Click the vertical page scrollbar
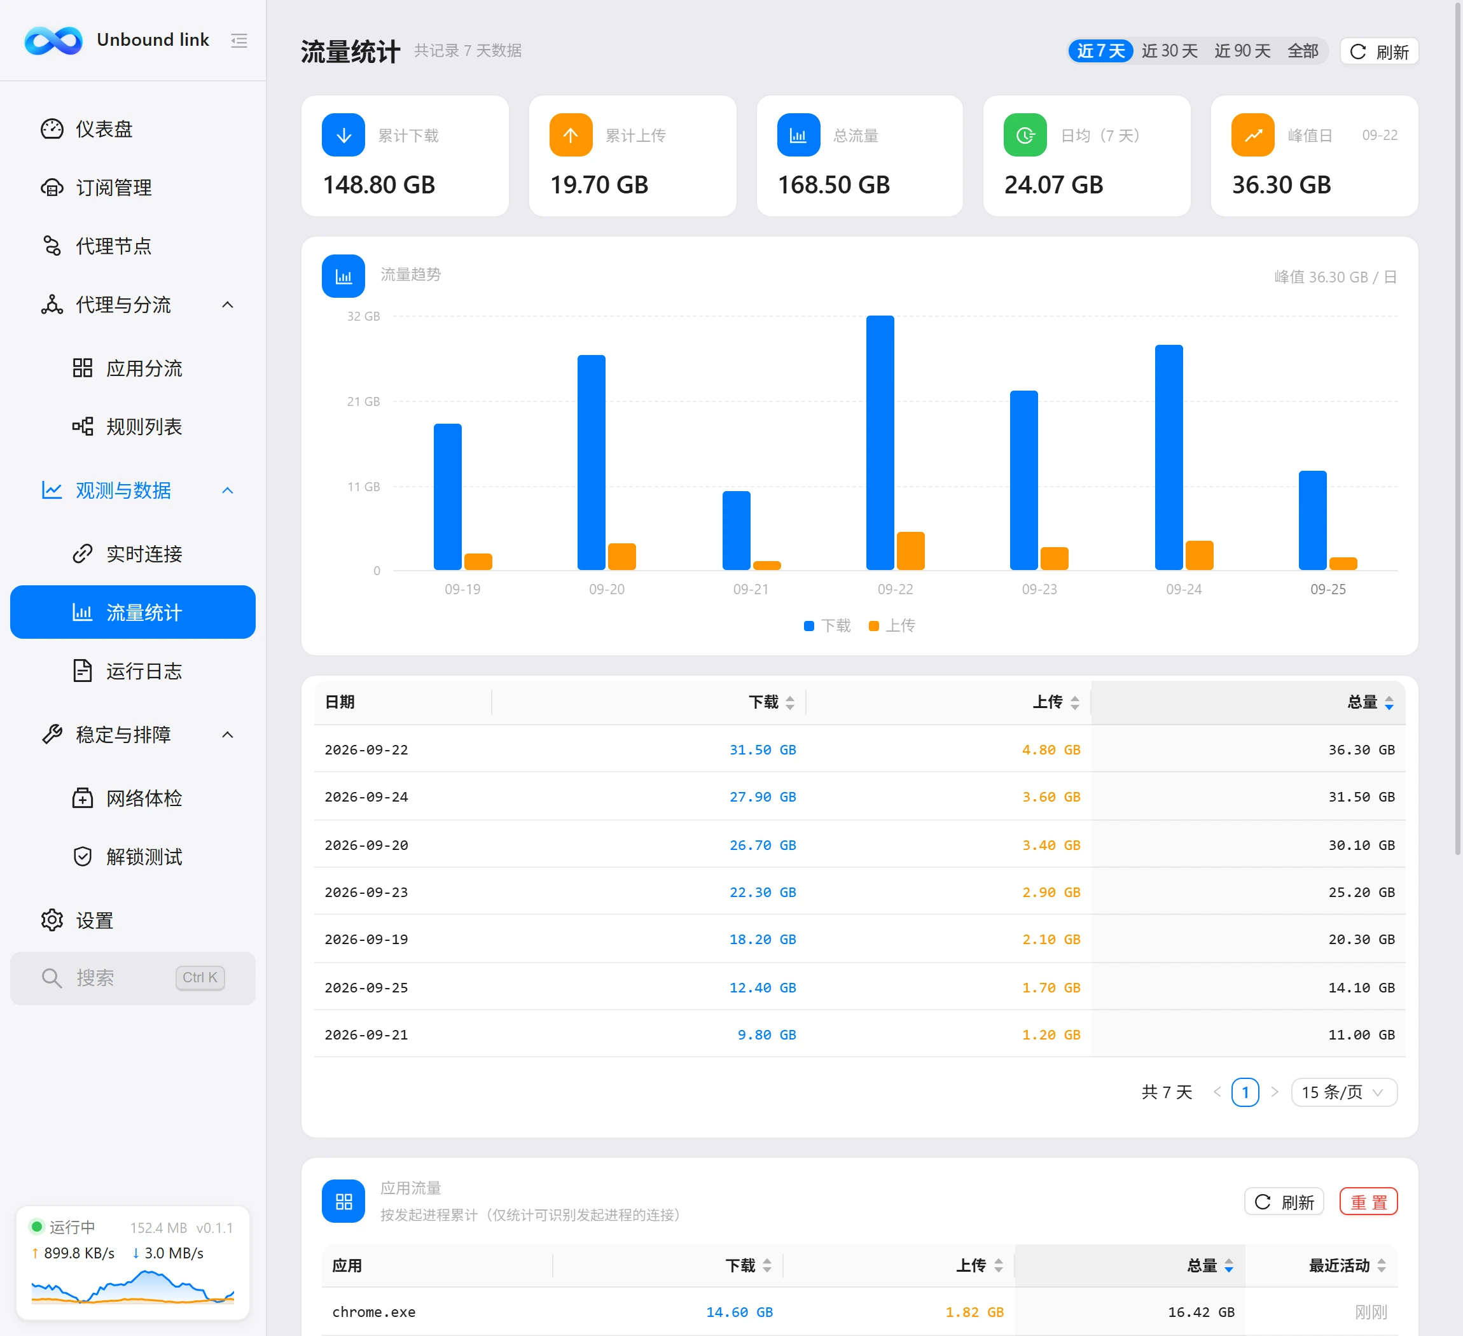 coord(1457,428)
